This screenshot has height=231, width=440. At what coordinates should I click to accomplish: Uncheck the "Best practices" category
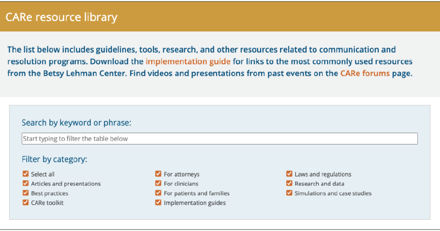coord(25,193)
